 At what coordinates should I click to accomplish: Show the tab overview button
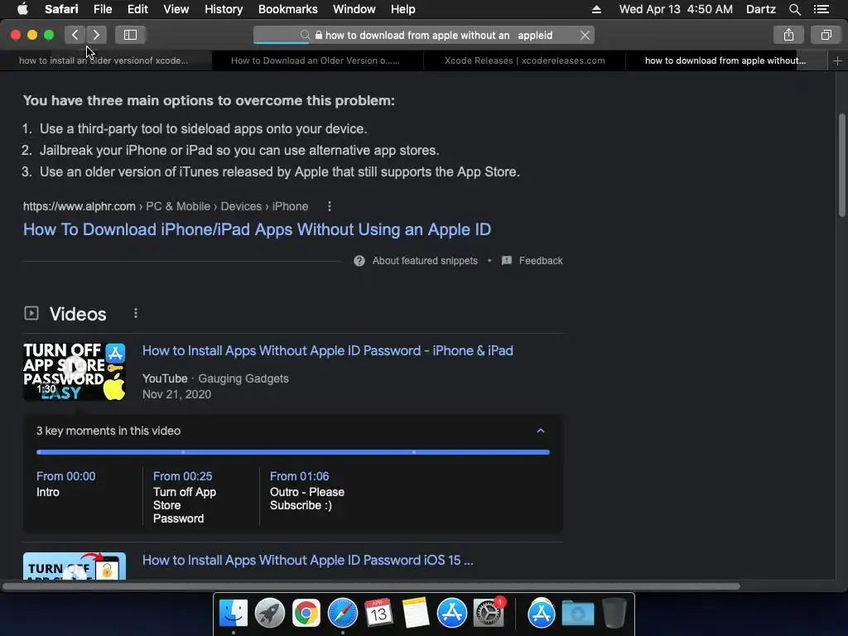(826, 35)
